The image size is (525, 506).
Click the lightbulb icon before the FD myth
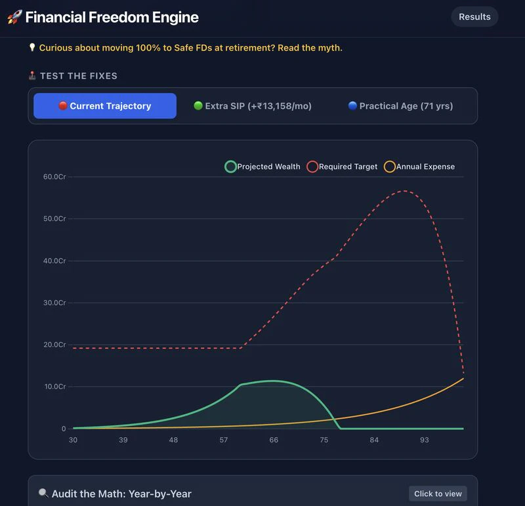[x=32, y=48]
